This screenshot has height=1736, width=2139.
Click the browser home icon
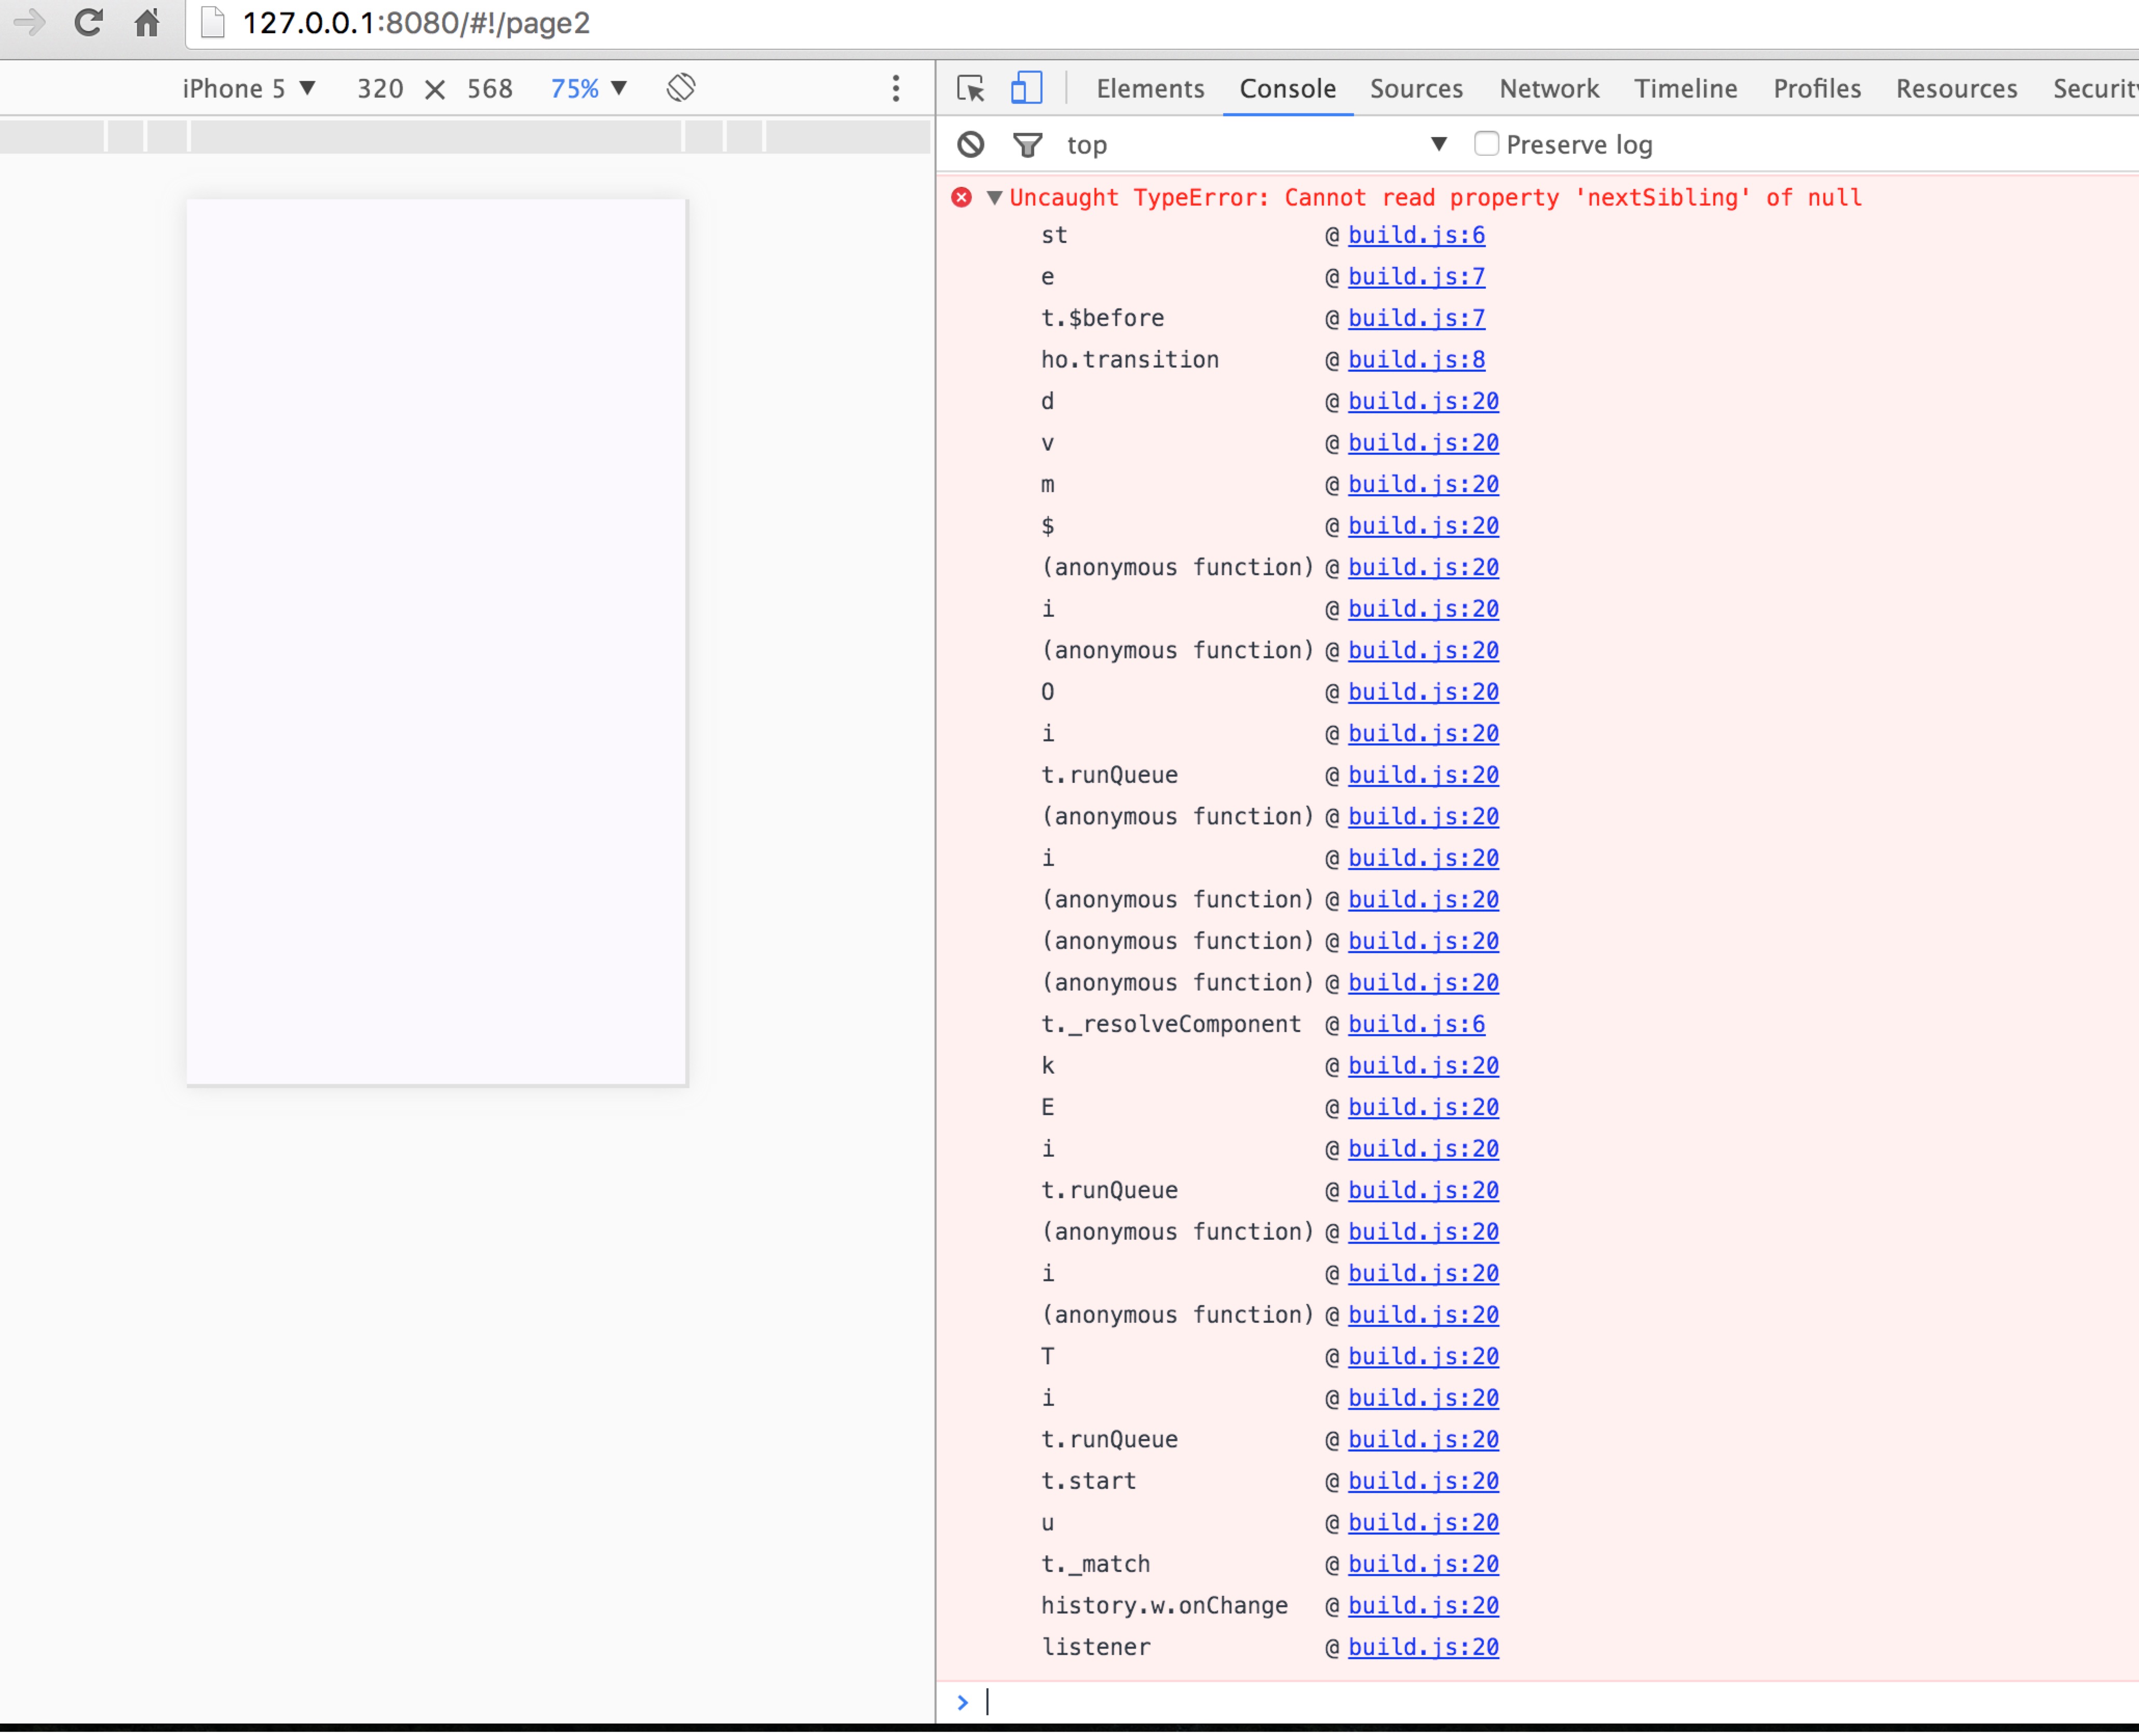pos(147,22)
